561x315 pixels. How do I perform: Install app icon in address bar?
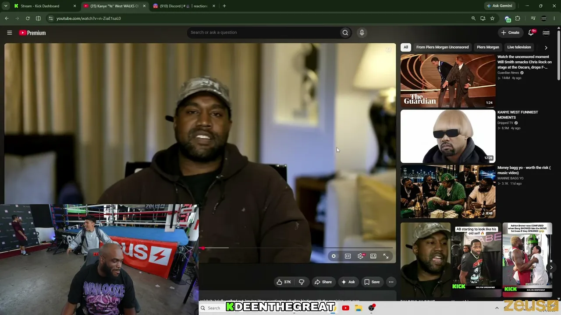click(483, 18)
